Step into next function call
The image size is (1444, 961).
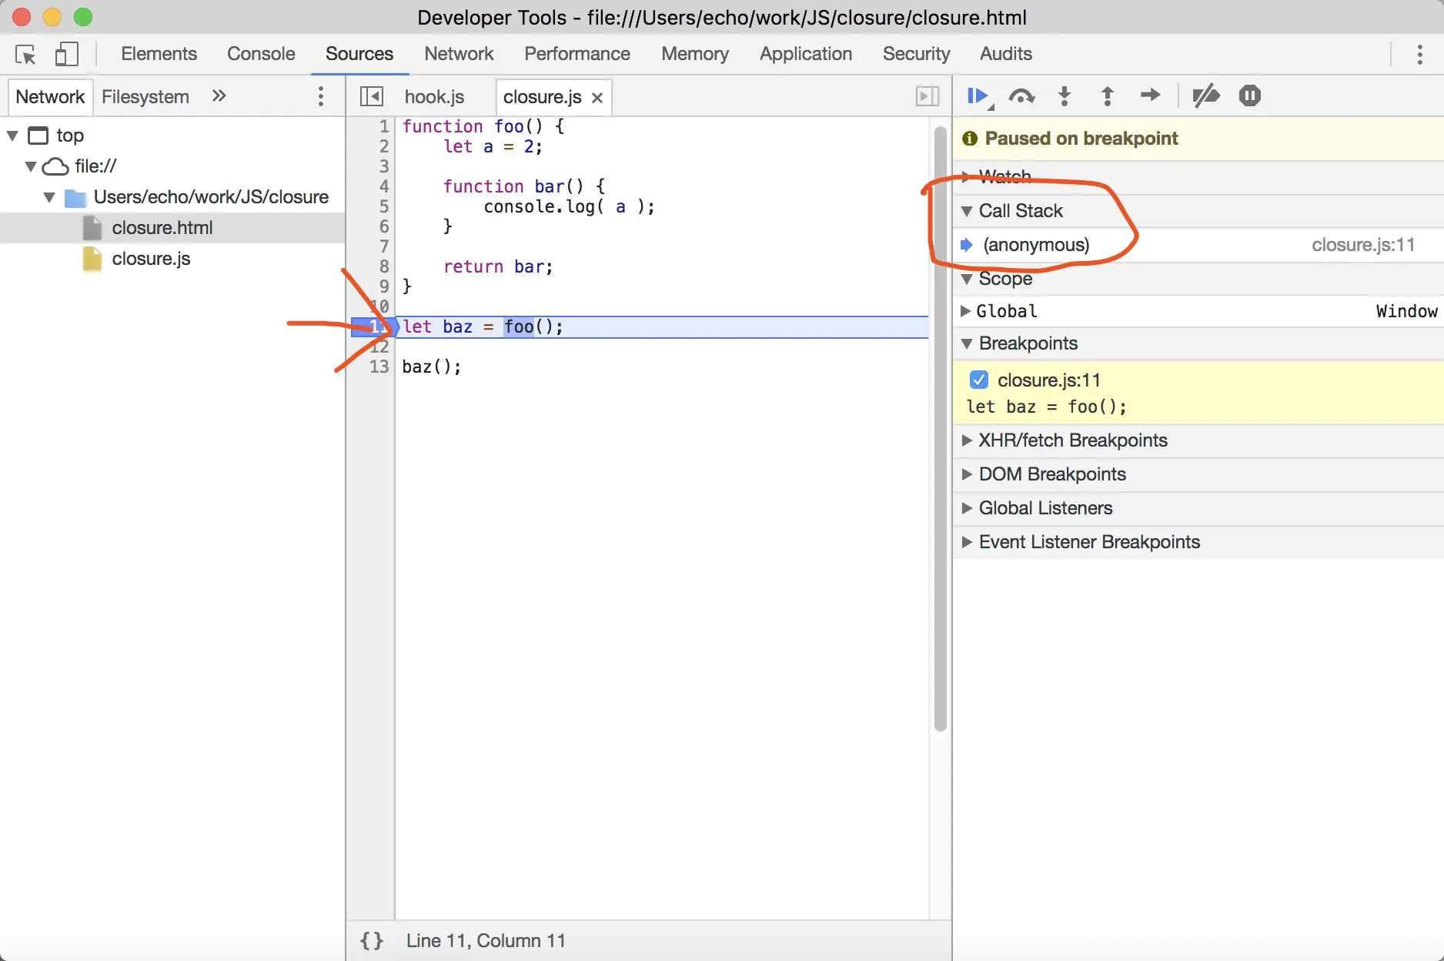1065,96
